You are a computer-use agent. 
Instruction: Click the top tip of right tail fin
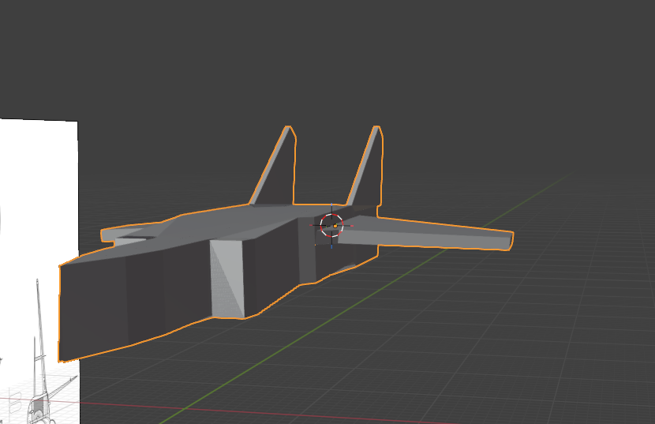click(x=378, y=128)
